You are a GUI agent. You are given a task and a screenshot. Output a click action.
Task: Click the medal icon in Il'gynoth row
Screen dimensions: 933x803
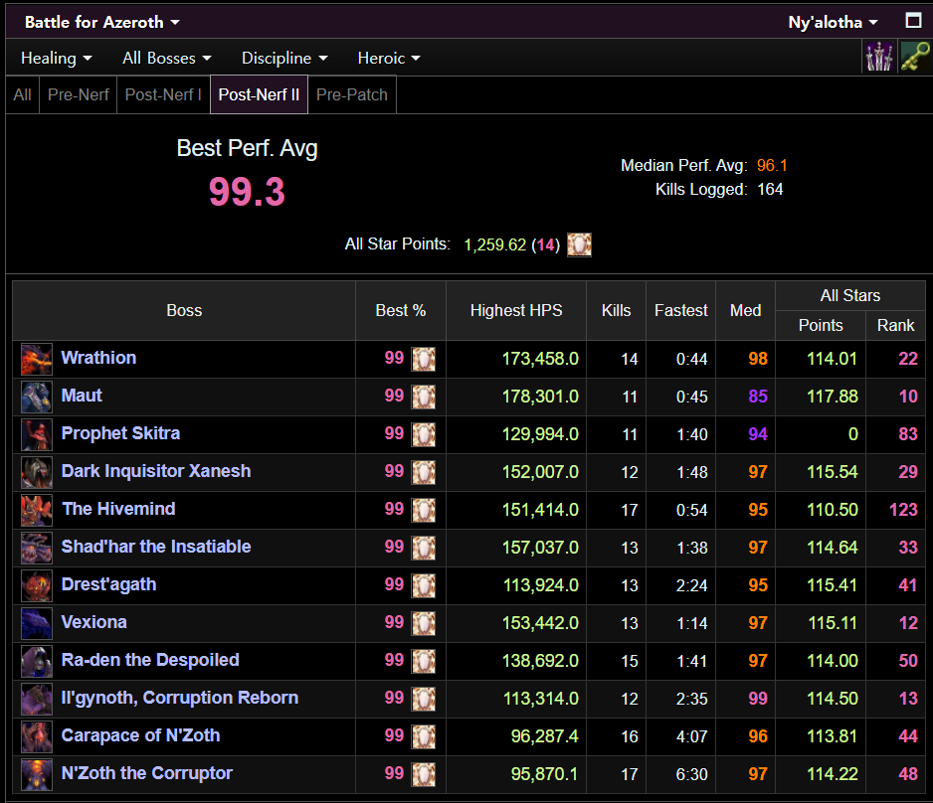coord(424,699)
